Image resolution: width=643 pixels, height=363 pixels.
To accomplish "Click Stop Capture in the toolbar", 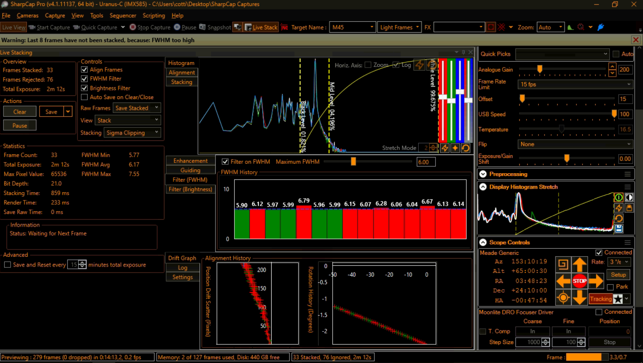I will point(150,27).
